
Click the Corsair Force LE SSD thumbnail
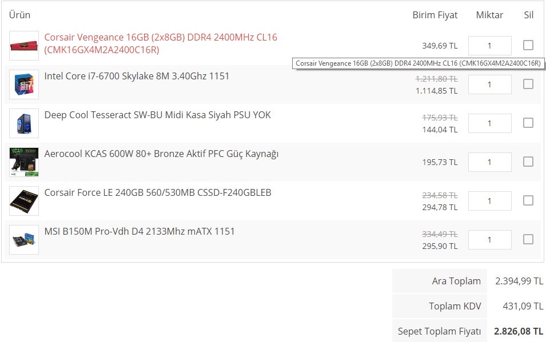pos(24,201)
